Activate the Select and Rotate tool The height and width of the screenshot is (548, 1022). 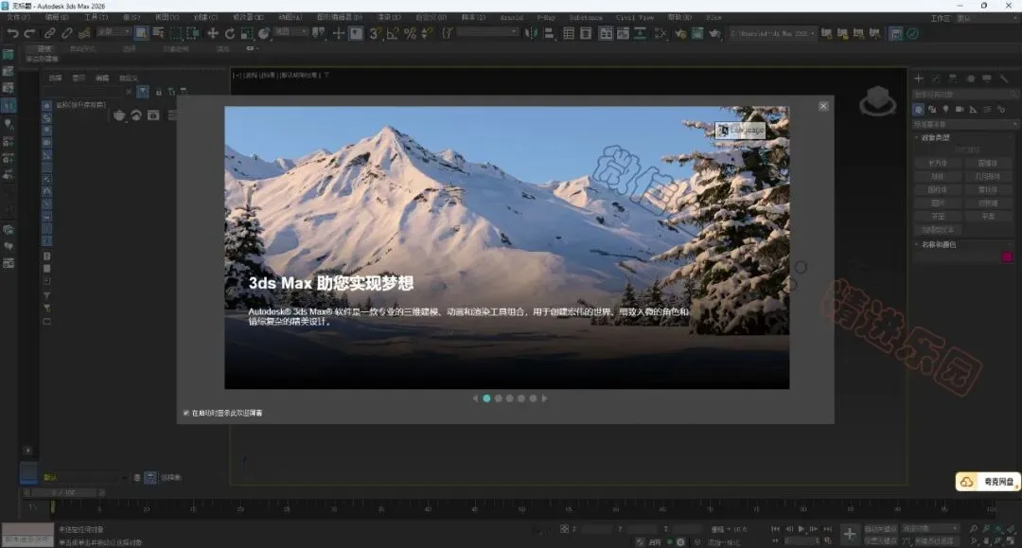[x=229, y=33]
